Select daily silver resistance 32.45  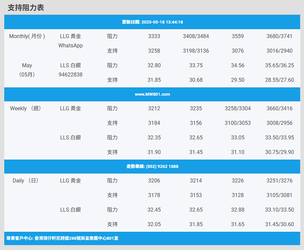[154, 210]
